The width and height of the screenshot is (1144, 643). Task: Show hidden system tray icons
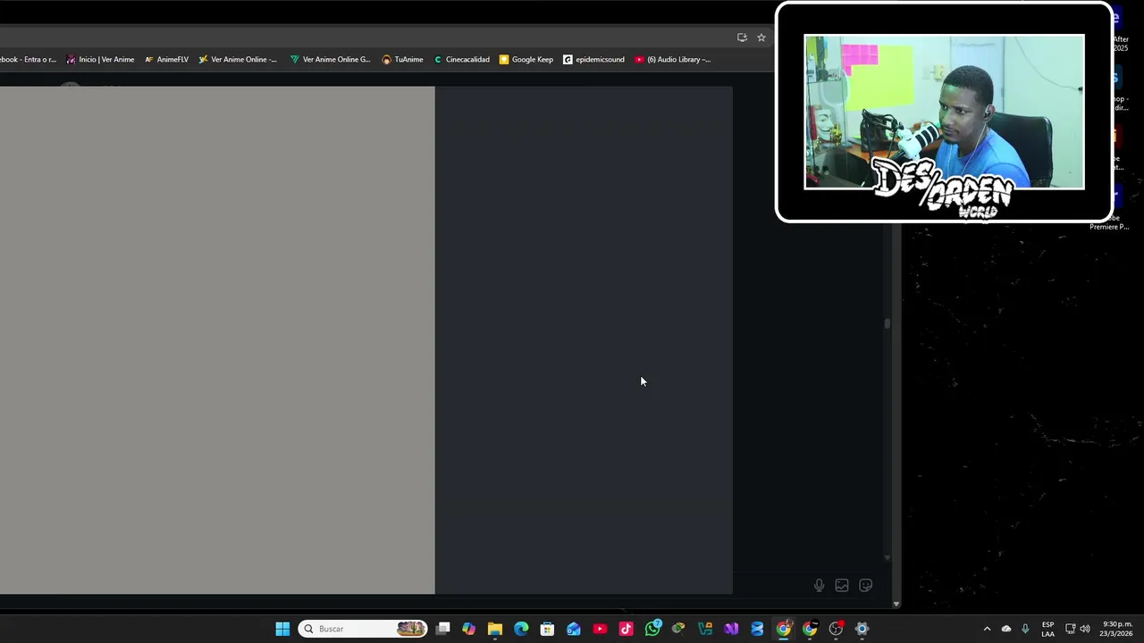[x=987, y=629]
